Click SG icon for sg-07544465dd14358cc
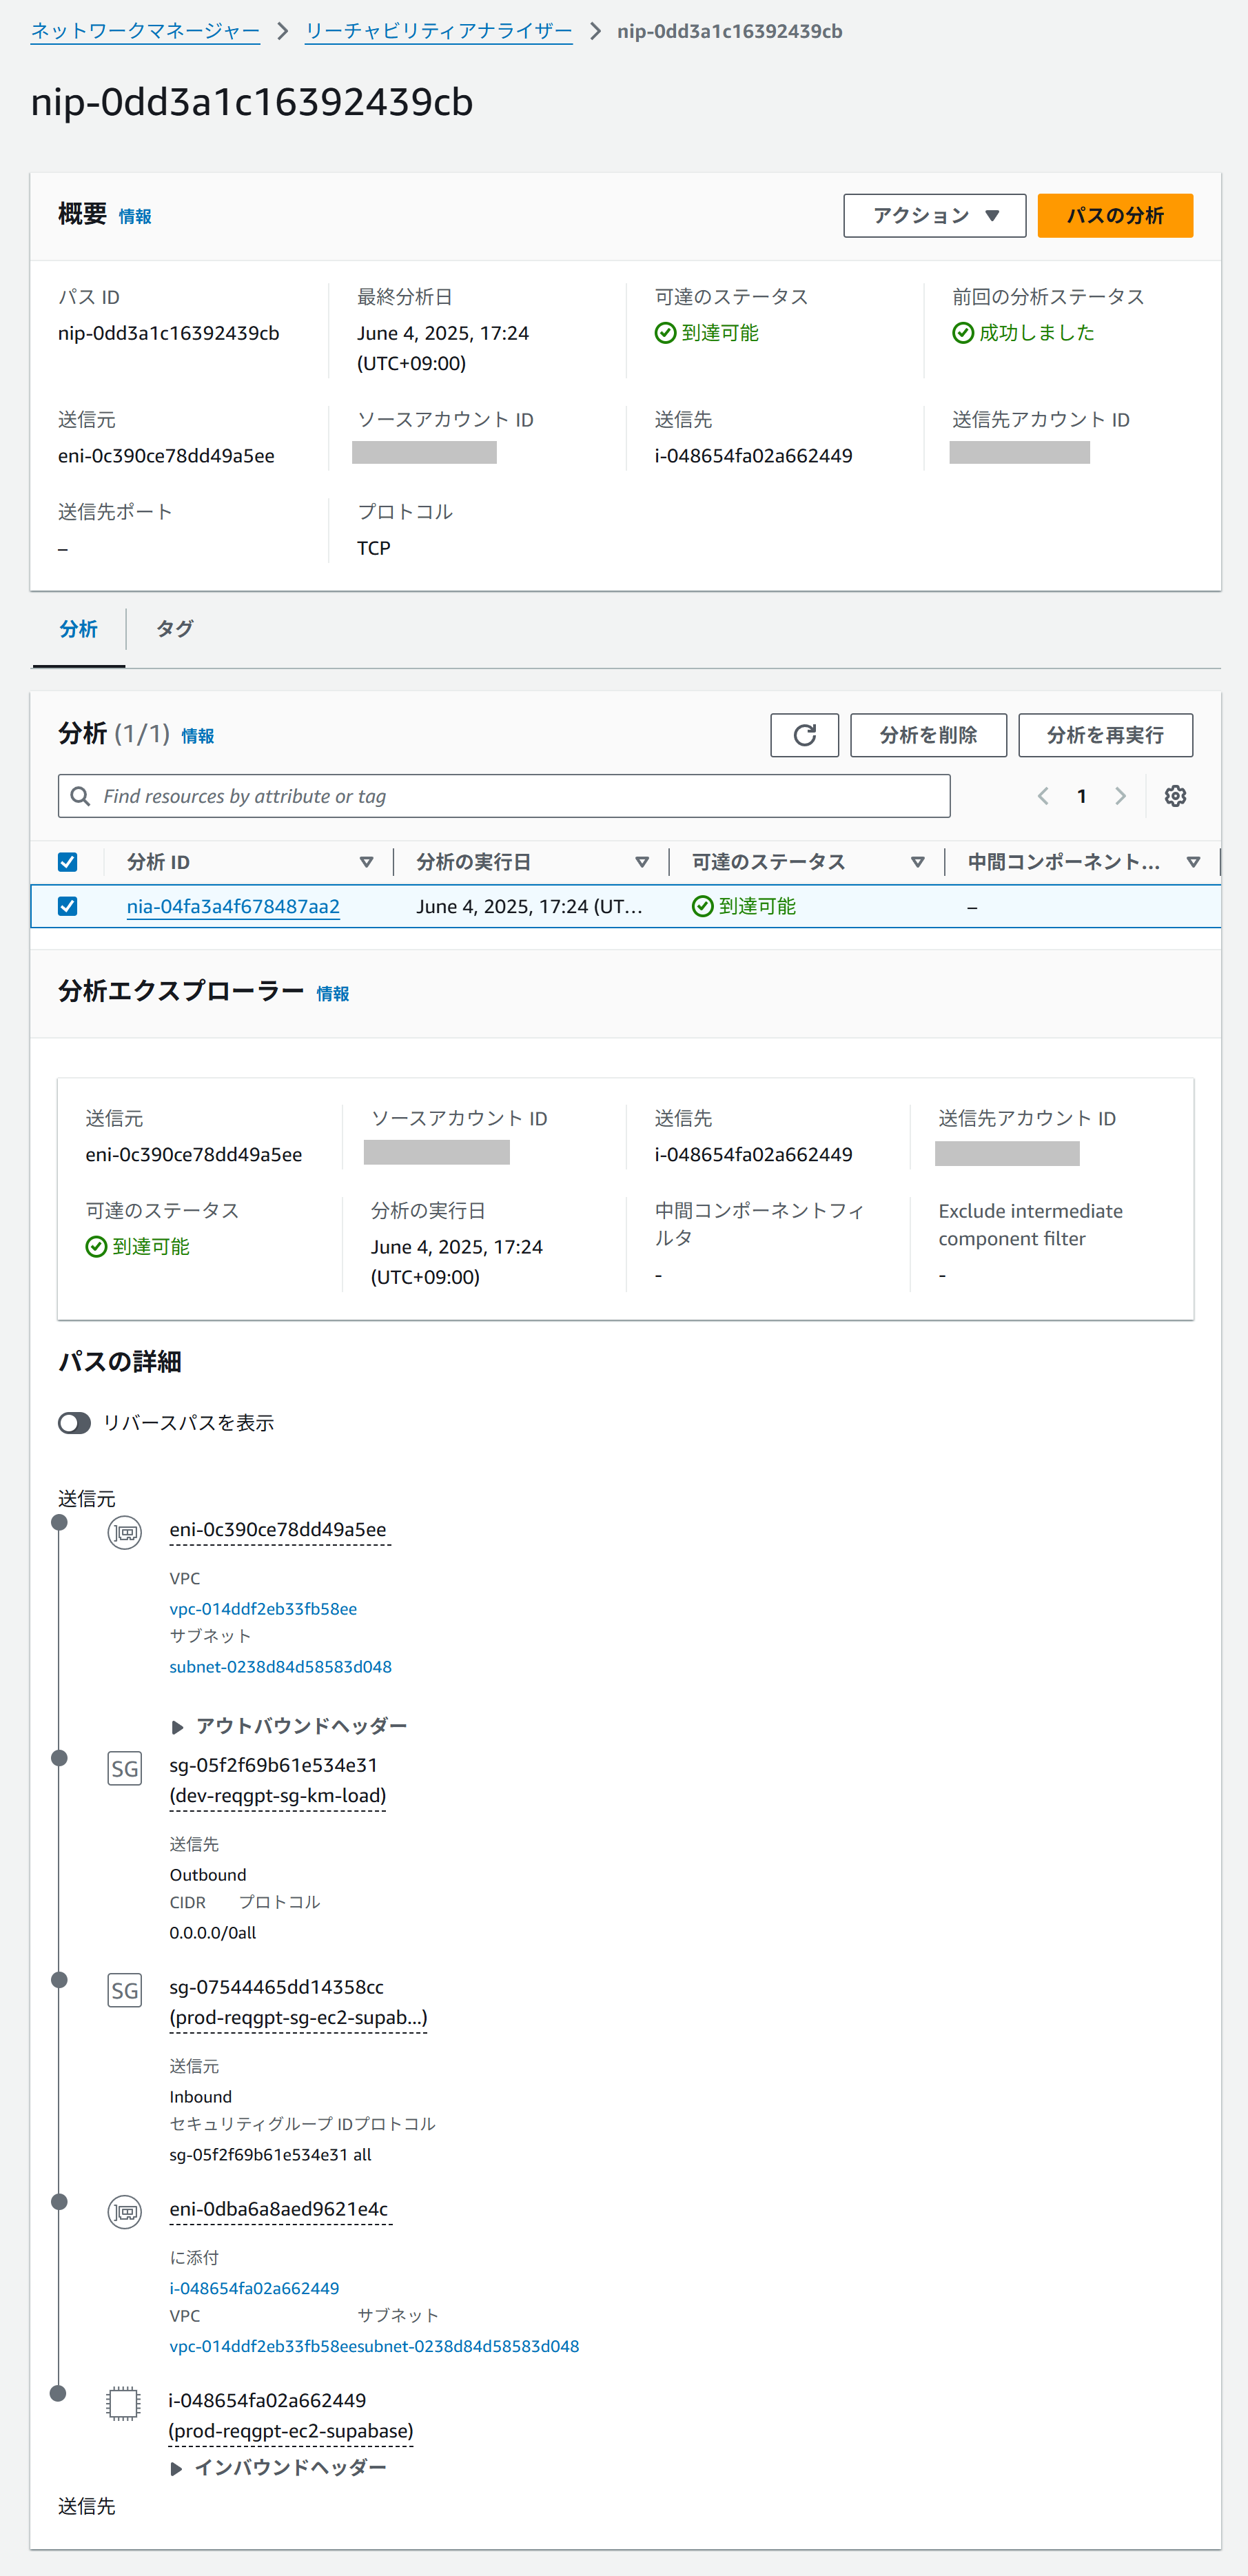Viewport: 1248px width, 2576px height. click(x=125, y=1990)
